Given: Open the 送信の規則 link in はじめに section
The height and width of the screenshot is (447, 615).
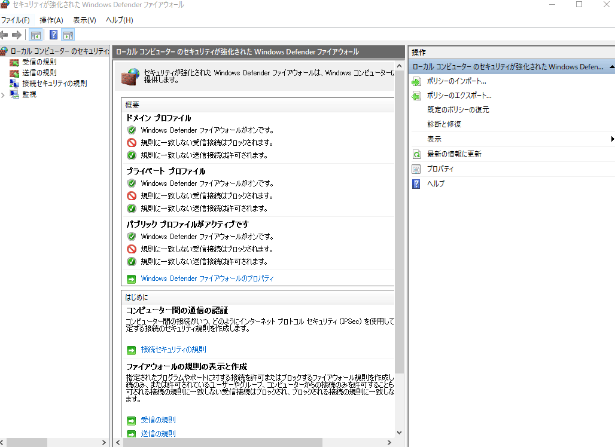Looking at the screenshot, I should pos(158,434).
